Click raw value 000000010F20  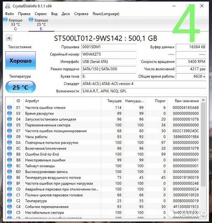coord(186,195)
